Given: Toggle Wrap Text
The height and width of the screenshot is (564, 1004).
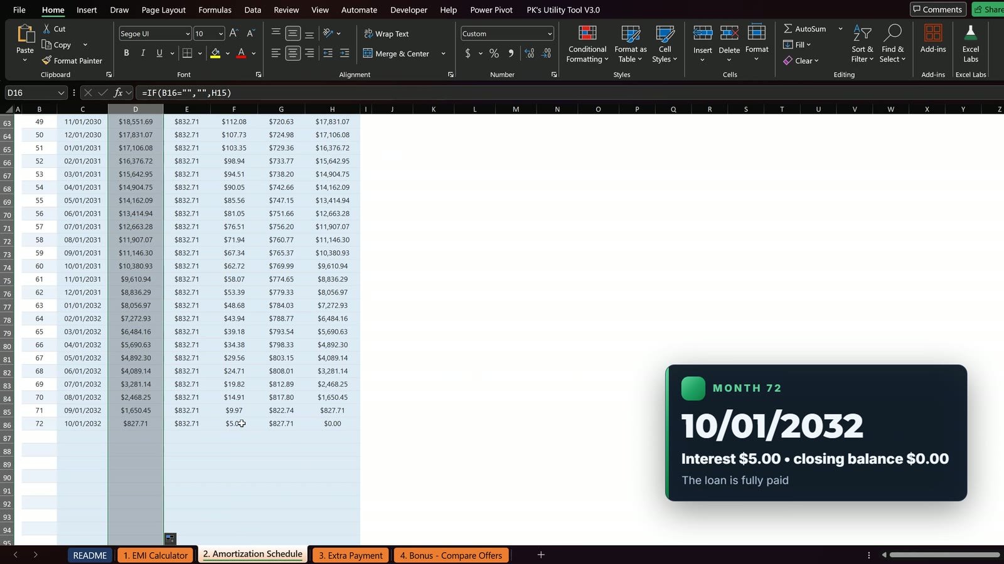Looking at the screenshot, I should pos(387,34).
